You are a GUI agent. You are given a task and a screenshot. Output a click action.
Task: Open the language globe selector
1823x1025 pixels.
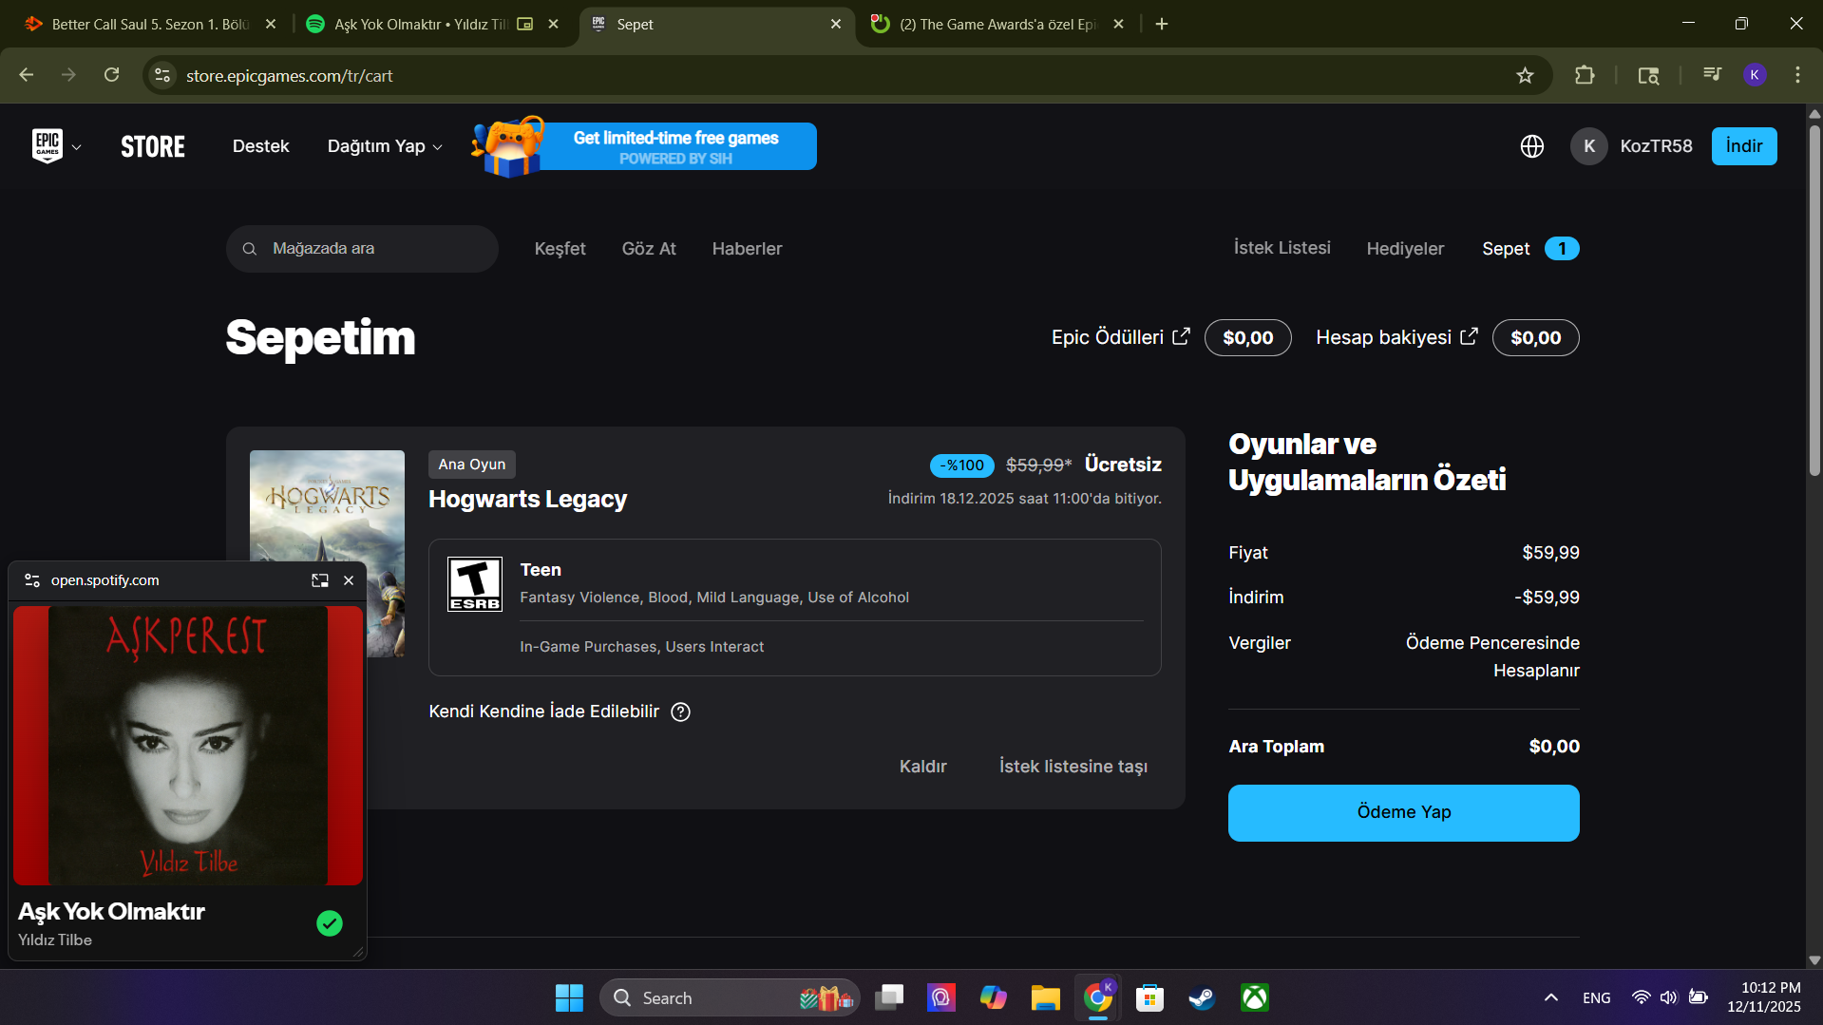pos(1531,146)
